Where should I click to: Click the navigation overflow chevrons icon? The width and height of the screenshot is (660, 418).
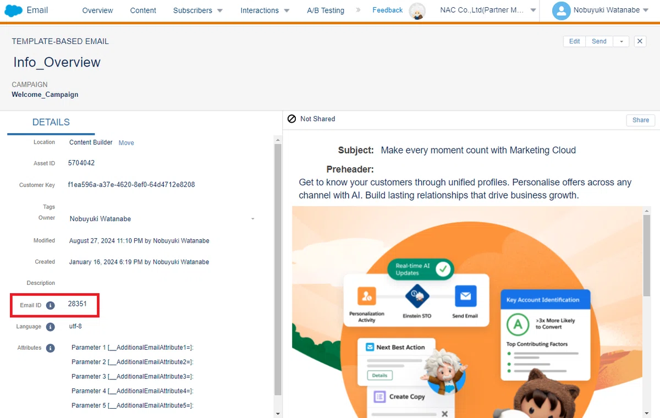pos(359,10)
